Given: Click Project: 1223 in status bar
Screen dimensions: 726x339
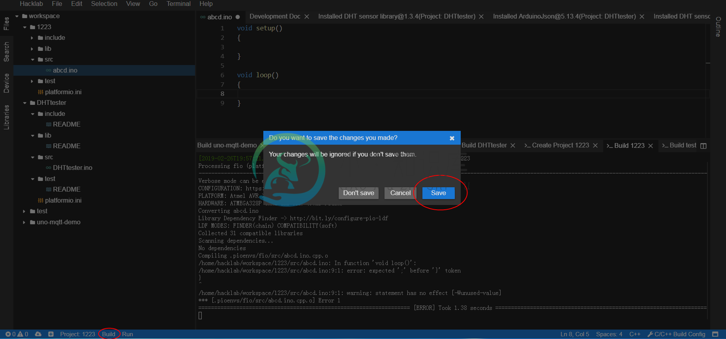Looking at the screenshot, I should coord(77,334).
